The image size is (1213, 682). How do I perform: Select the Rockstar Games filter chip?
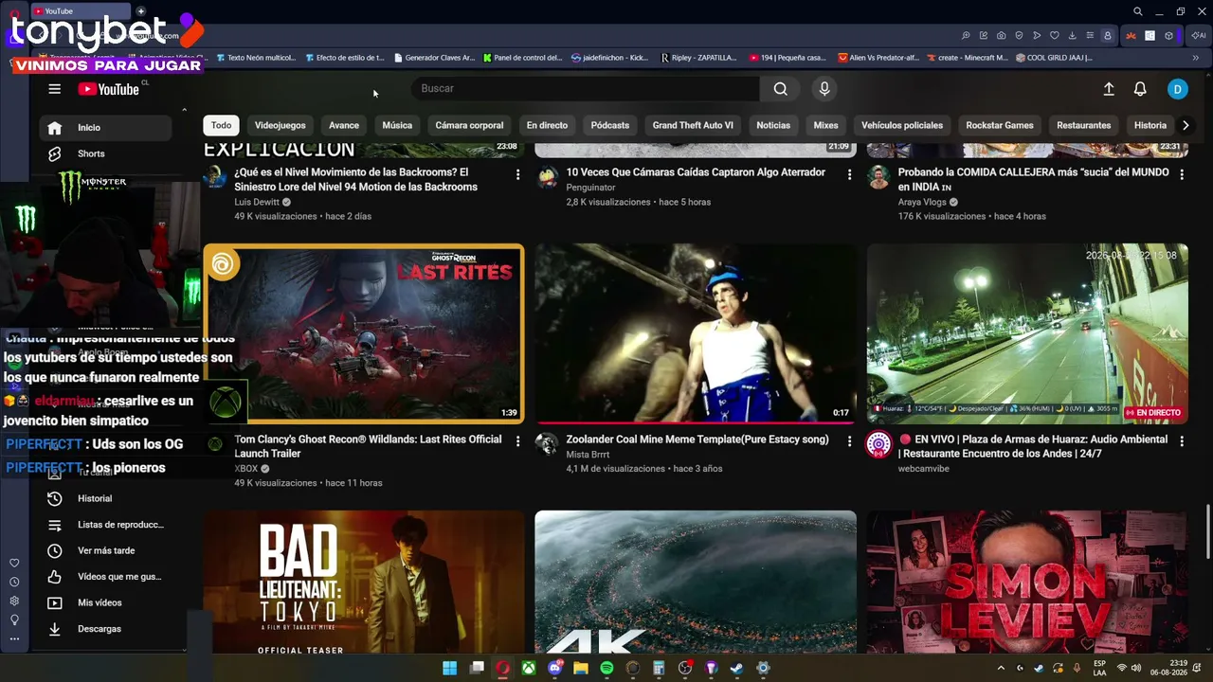coord(1000,125)
